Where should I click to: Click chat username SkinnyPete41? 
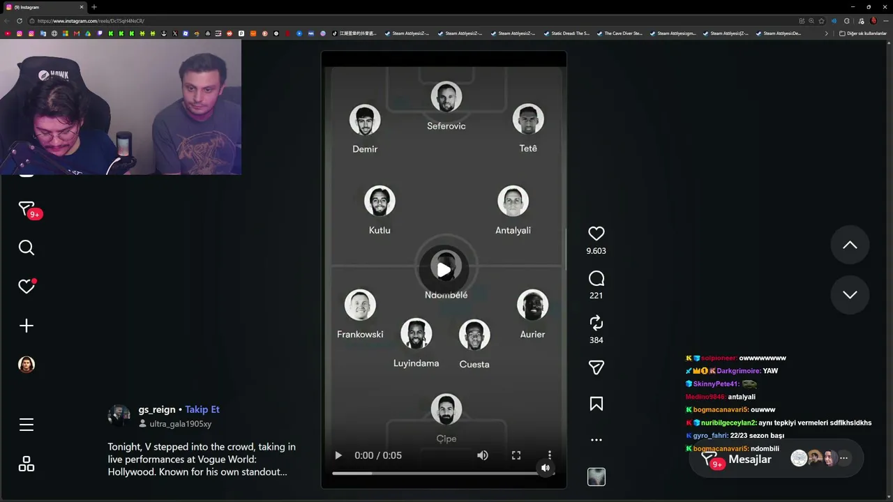tap(716, 384)
